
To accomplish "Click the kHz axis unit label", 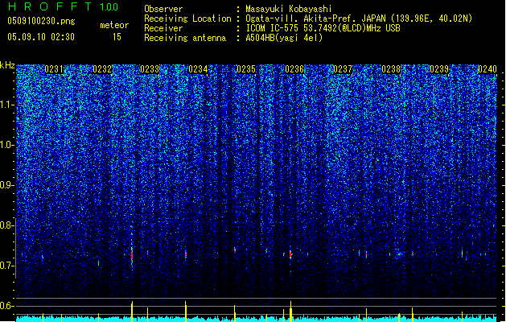I will click(x=7, y=65).
